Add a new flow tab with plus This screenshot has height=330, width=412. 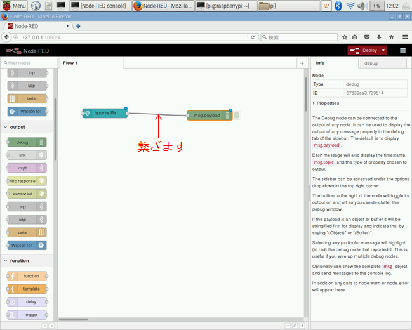(302, 63)
